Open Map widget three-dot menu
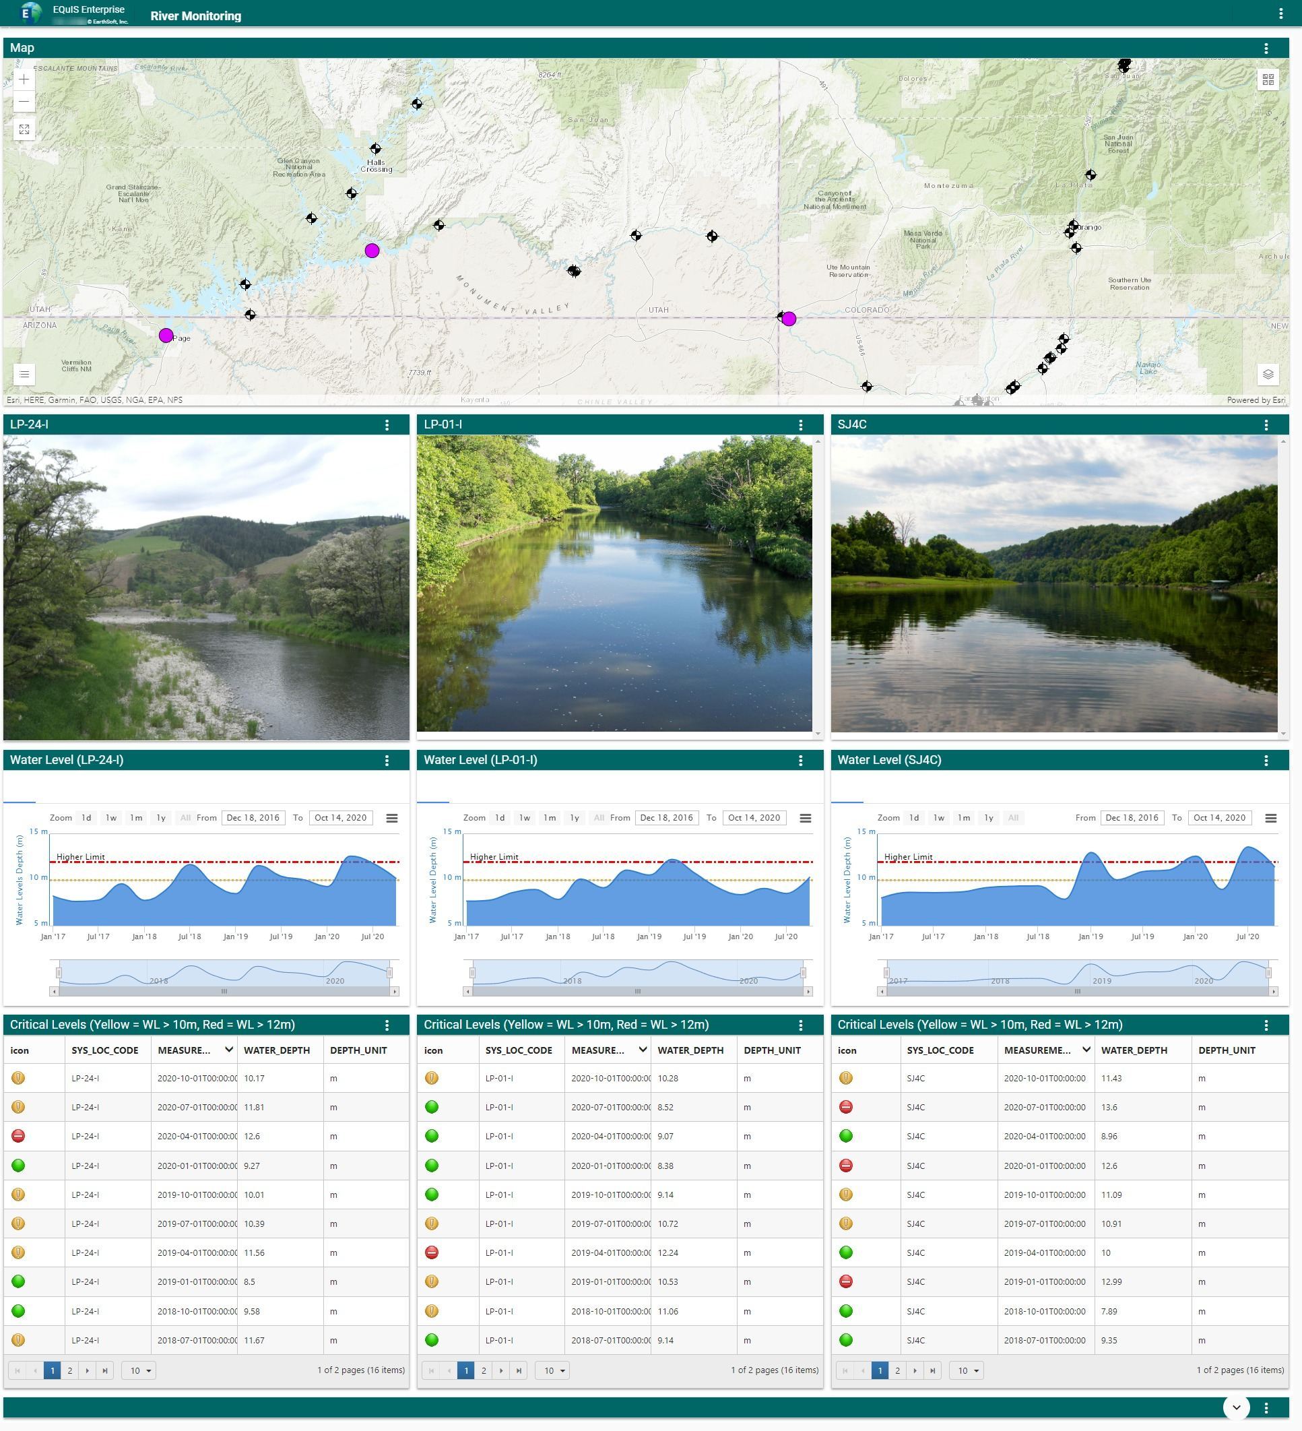 tap(1266, 49)
